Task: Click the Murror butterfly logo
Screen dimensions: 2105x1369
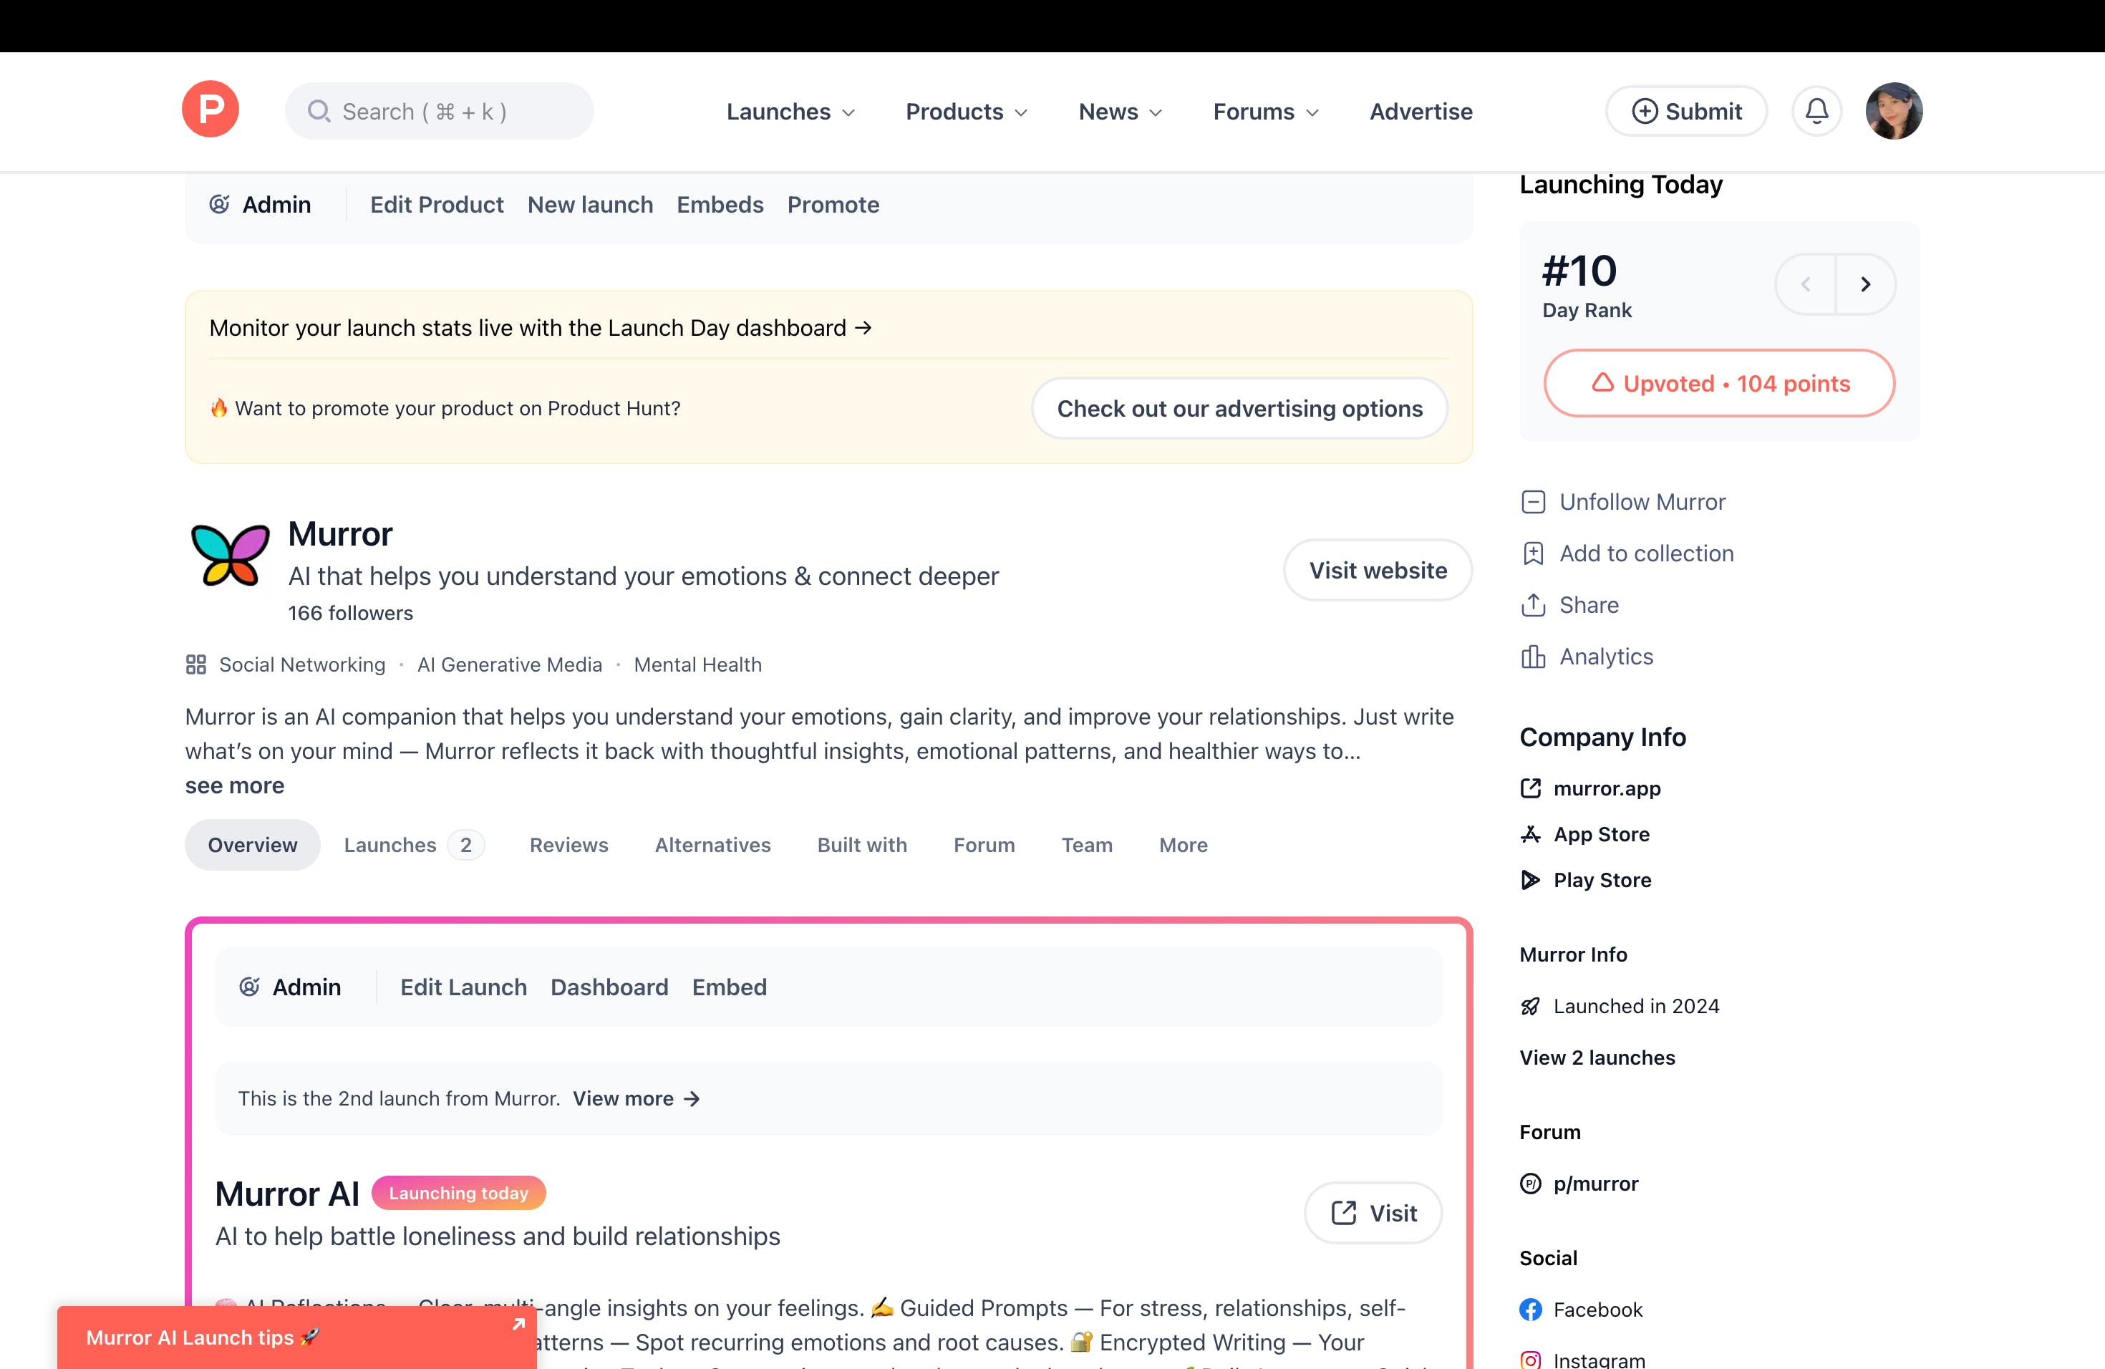Action: pyautogui.click(x=230, y=556)
